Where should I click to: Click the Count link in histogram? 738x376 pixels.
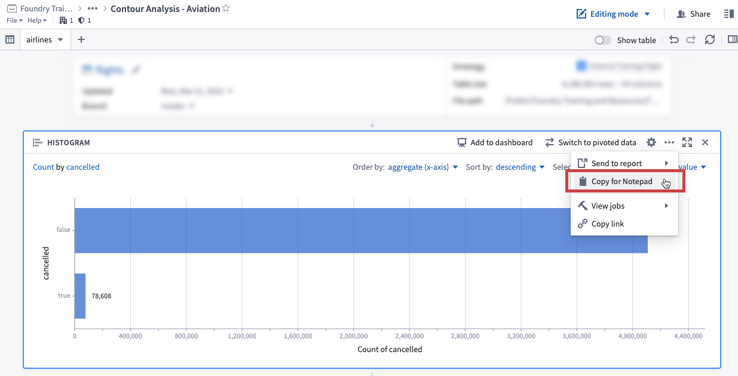coord(43,167)
